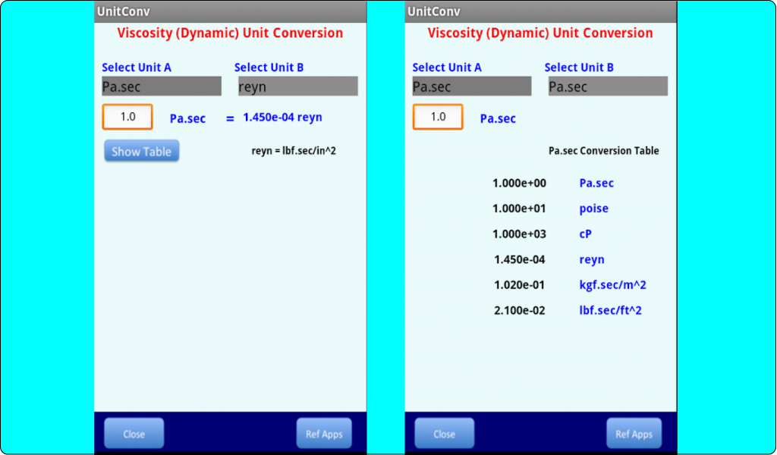This screenshot has width=777, height=455.
Task: Click the kgf.sec/m^2 unit link
Action: pyautogui.click(x=612, y=284)
